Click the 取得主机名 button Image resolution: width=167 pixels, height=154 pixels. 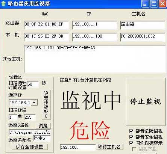[109, 147]
